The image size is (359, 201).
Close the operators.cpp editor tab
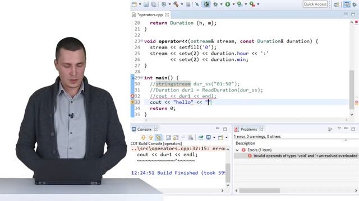tap(167, 15)
